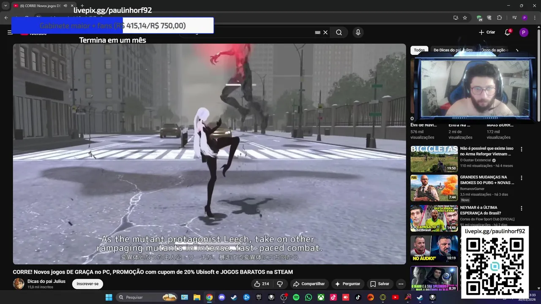Click the Perguntar ask button
541x304 pixels.
(347, 284)
